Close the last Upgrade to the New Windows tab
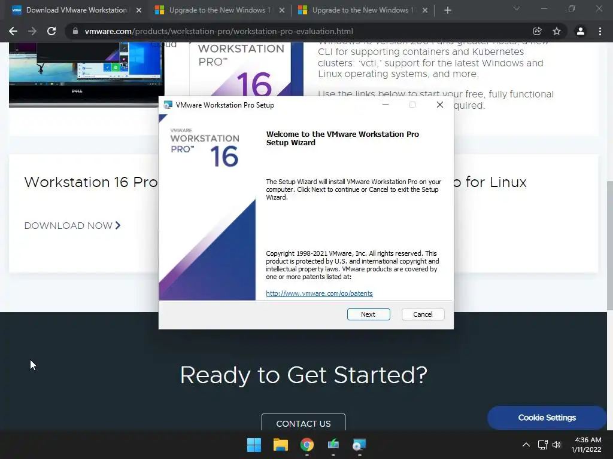Screen dimensions: 613x459 (425, 11)
